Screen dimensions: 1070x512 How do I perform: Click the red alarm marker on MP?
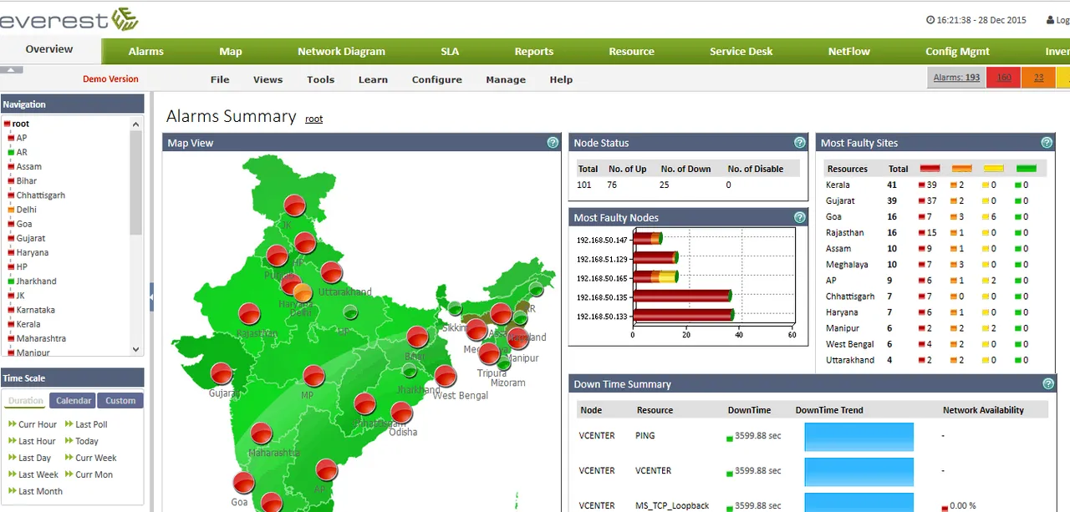tap(313, 376)
